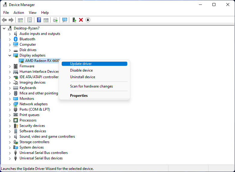Expand the Monitors category chevron

click(10, 99)
